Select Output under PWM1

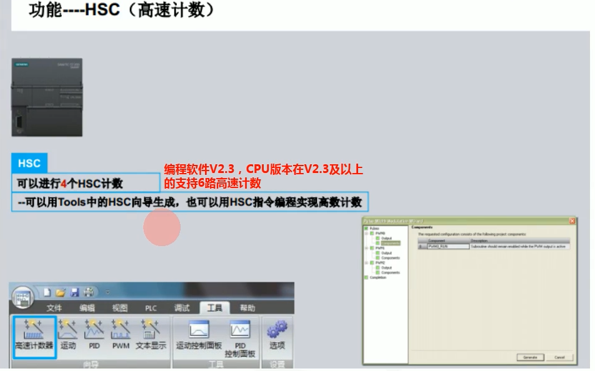(386, 253)
